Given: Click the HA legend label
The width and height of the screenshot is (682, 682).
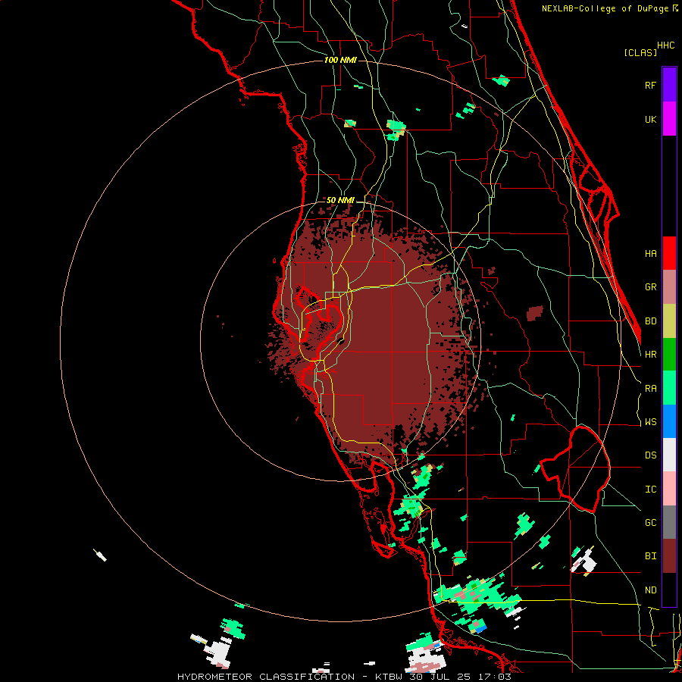Looking at the screenshot, I should (650, 254).
